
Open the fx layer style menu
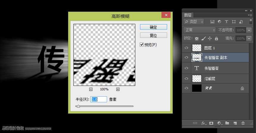tap(203, 123)
